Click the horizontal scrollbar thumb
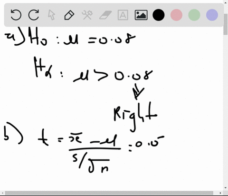This screenshot has width=228, height=196. coord(109,193)
